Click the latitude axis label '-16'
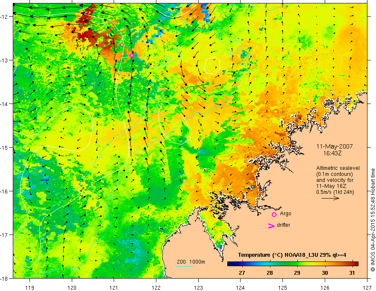The image size is (376, 291). click(x=5, y=191)
